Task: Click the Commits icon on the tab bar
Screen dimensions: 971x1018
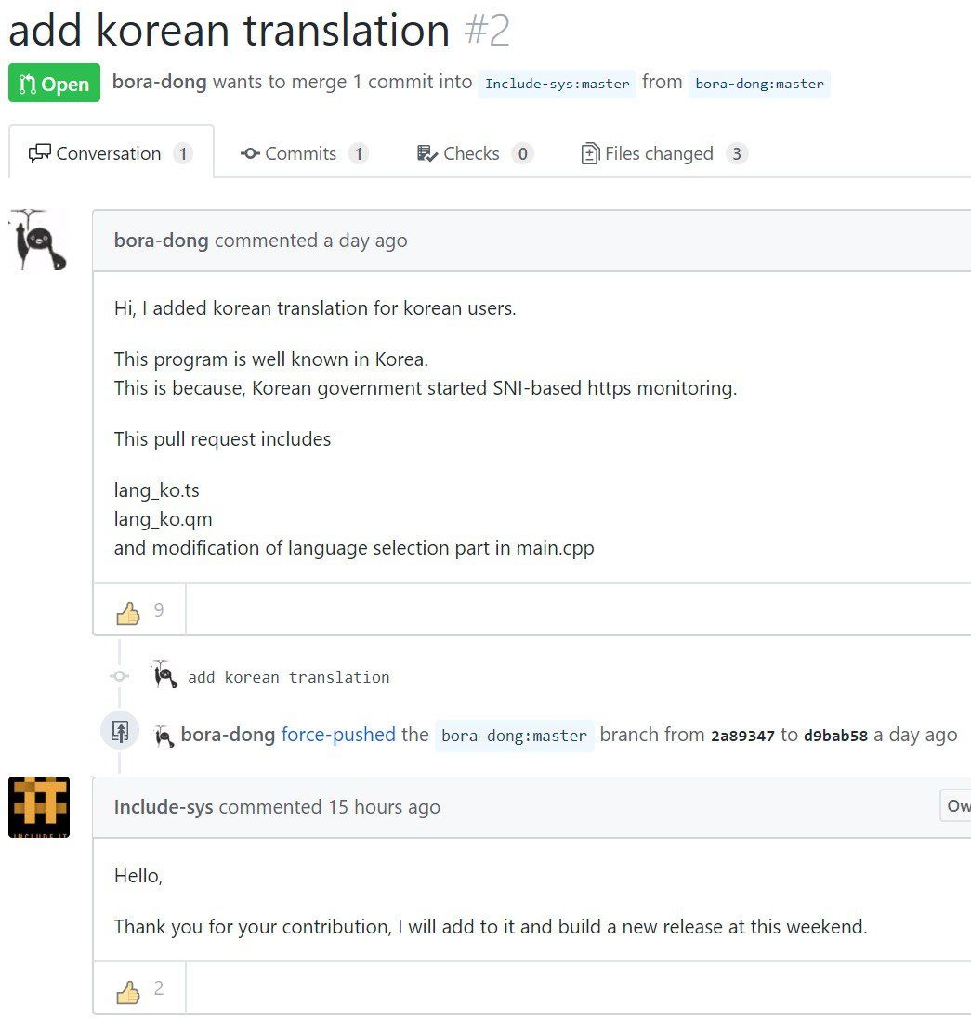Action: [249, 152]
